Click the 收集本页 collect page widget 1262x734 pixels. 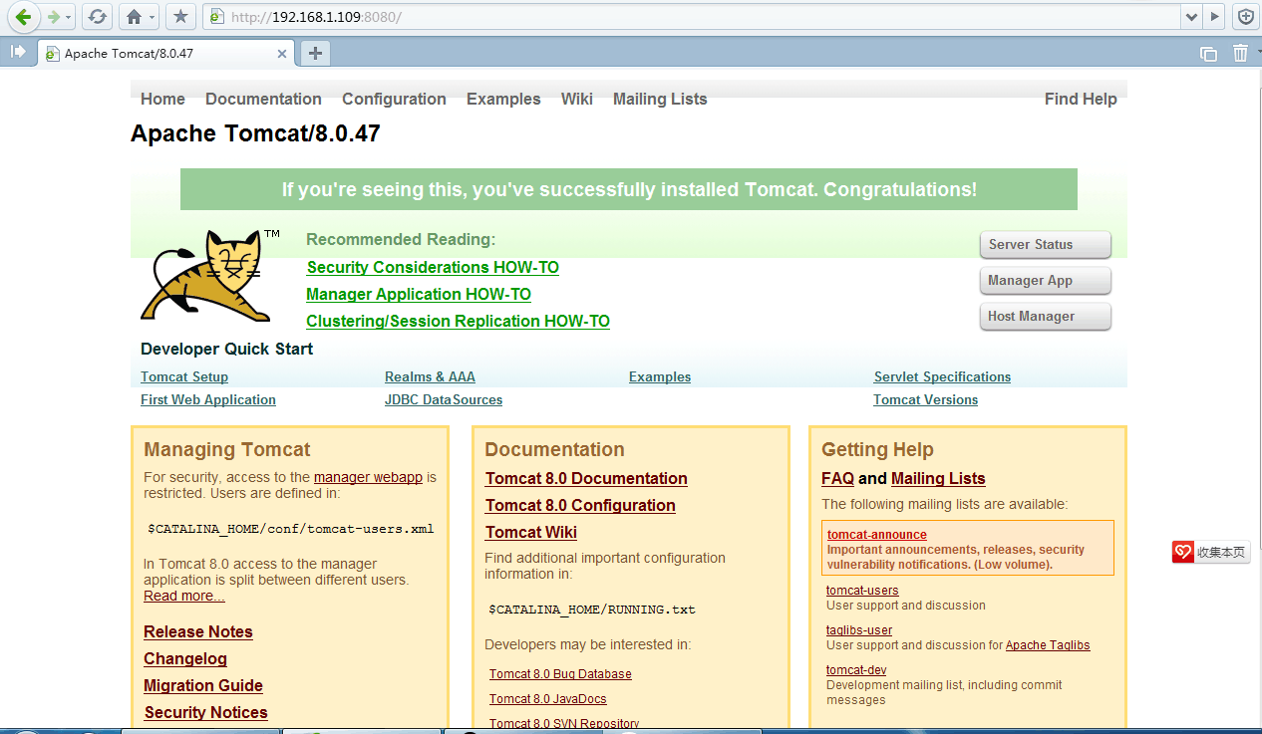pos(1211,552)
